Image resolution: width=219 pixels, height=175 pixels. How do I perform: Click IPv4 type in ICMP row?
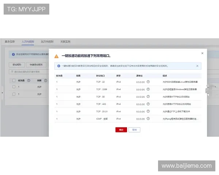click(118, 119)
